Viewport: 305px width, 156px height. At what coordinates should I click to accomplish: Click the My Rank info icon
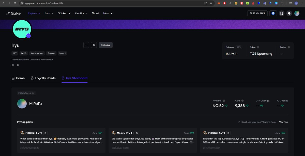tap(224, 101)
